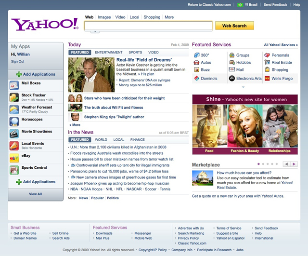308x256 pixels.
Task: Open the Finance tab in In the News
Action: [138, 139]
